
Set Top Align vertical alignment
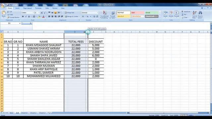[x=49, y=13]
